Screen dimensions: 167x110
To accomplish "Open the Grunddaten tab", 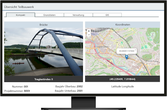I will tap(50, 15).
